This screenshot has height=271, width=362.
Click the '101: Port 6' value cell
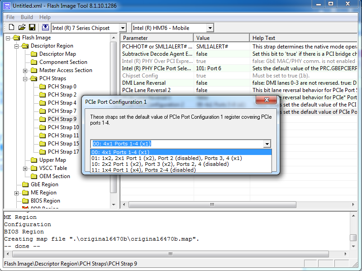222,68
